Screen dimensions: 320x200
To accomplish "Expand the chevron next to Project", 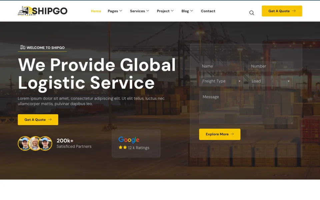I will pos(172,11).
